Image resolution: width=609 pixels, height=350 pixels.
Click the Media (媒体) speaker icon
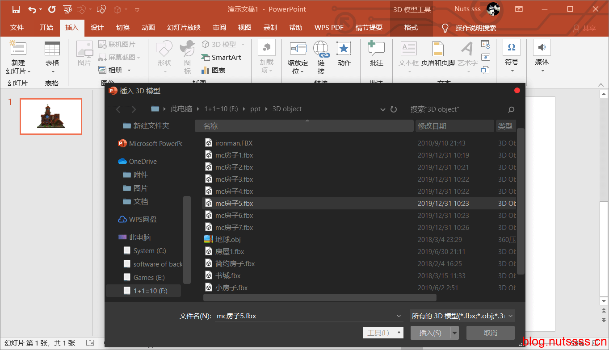coord(542,47)
